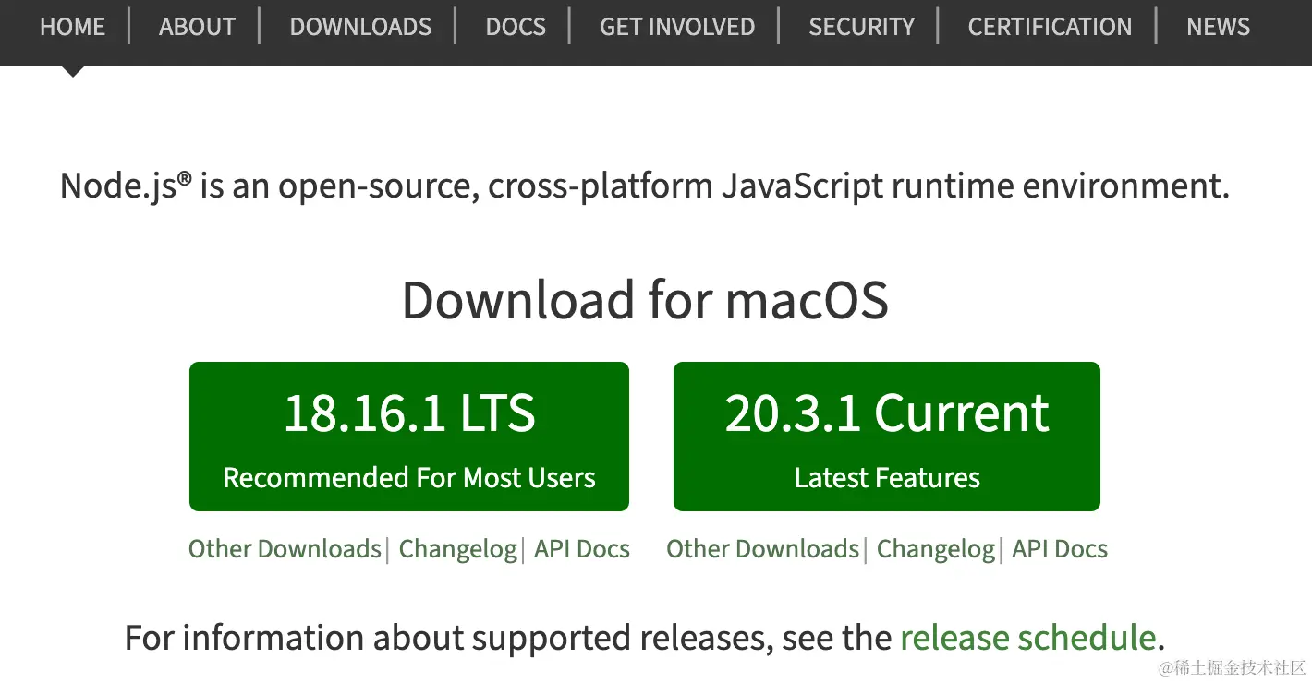Viewport: 1312px width, 683px height.
Task: Go to the ABOUT page
Action: pyautogui.click(x=197, y=27)
